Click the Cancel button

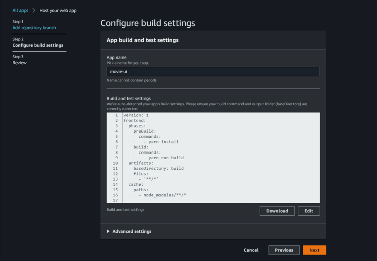[251, 250]
